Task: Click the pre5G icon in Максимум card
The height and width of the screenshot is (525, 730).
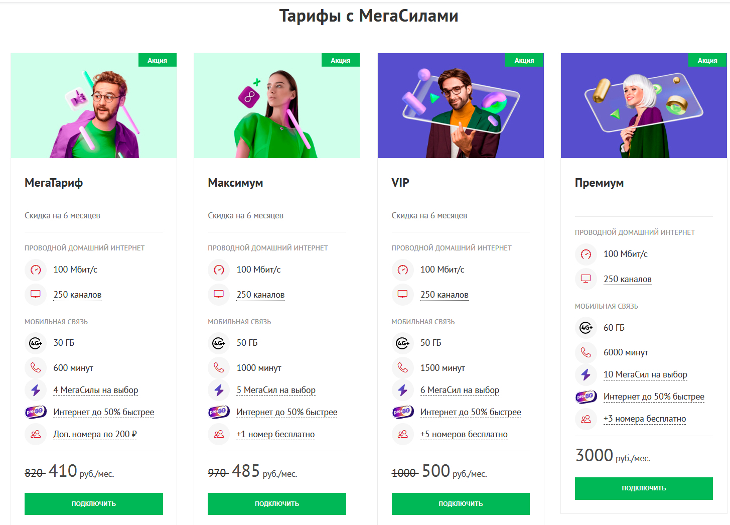Action: [x=219, y=412]
